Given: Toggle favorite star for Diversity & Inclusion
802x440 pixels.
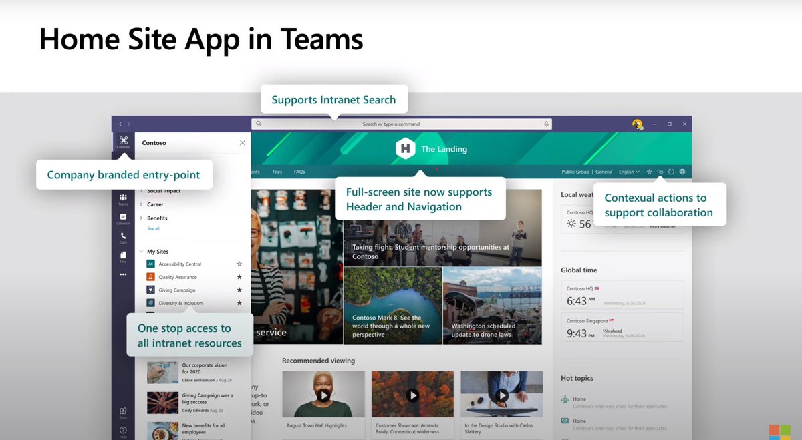Looking at the screenshot, I should [239, 303].
